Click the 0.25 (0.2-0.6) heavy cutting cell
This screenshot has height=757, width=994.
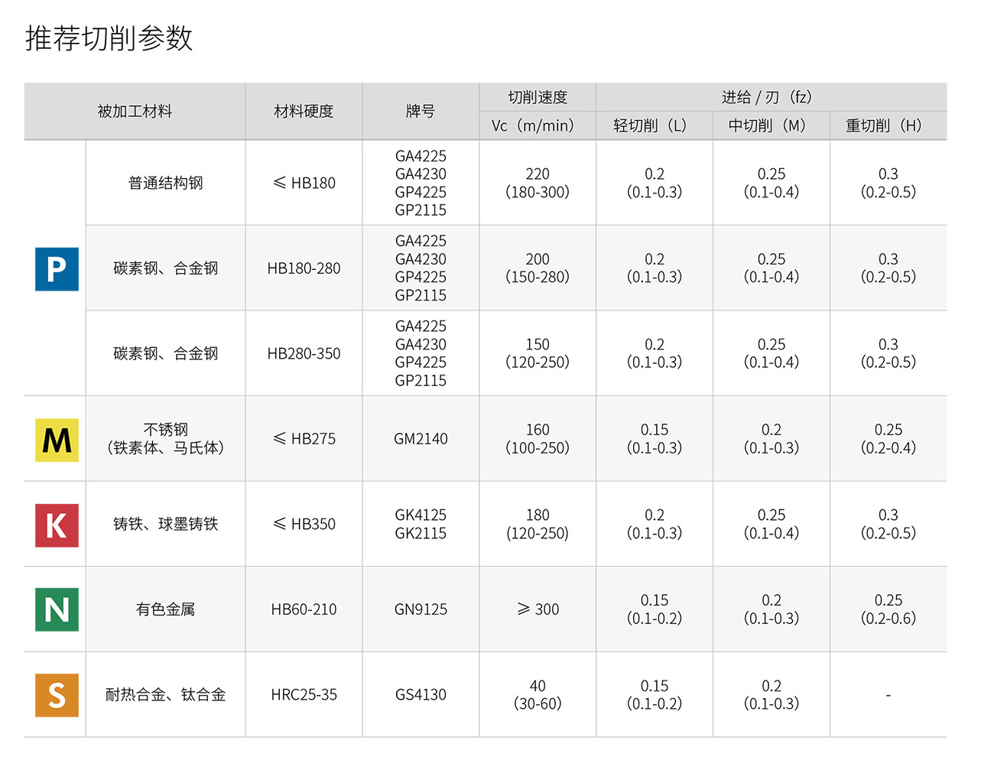[x=888, y=609]
